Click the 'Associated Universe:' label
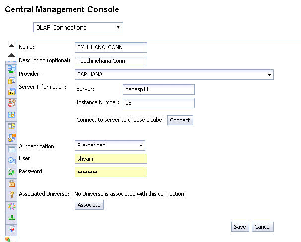The height and width of the screenshot is (242, 301). point(44,194)
